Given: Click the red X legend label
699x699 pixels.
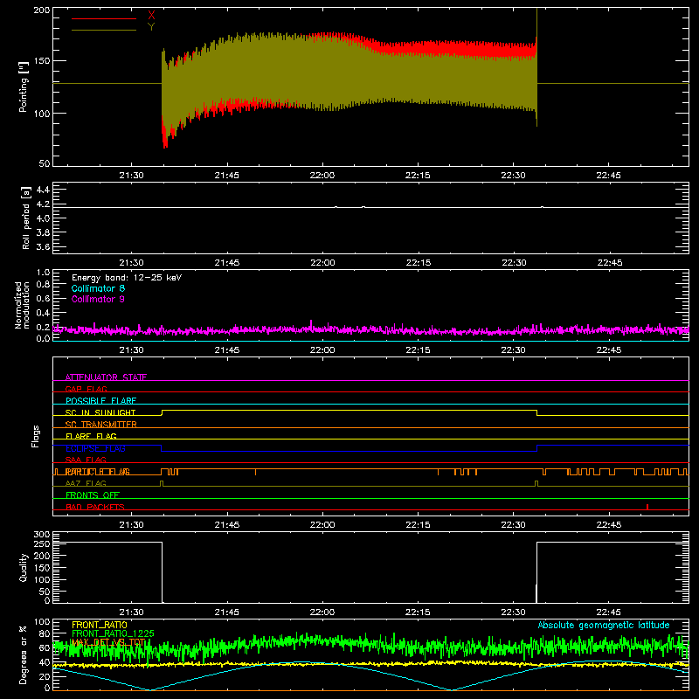Looking at the screenshot, I should (151, 16).
